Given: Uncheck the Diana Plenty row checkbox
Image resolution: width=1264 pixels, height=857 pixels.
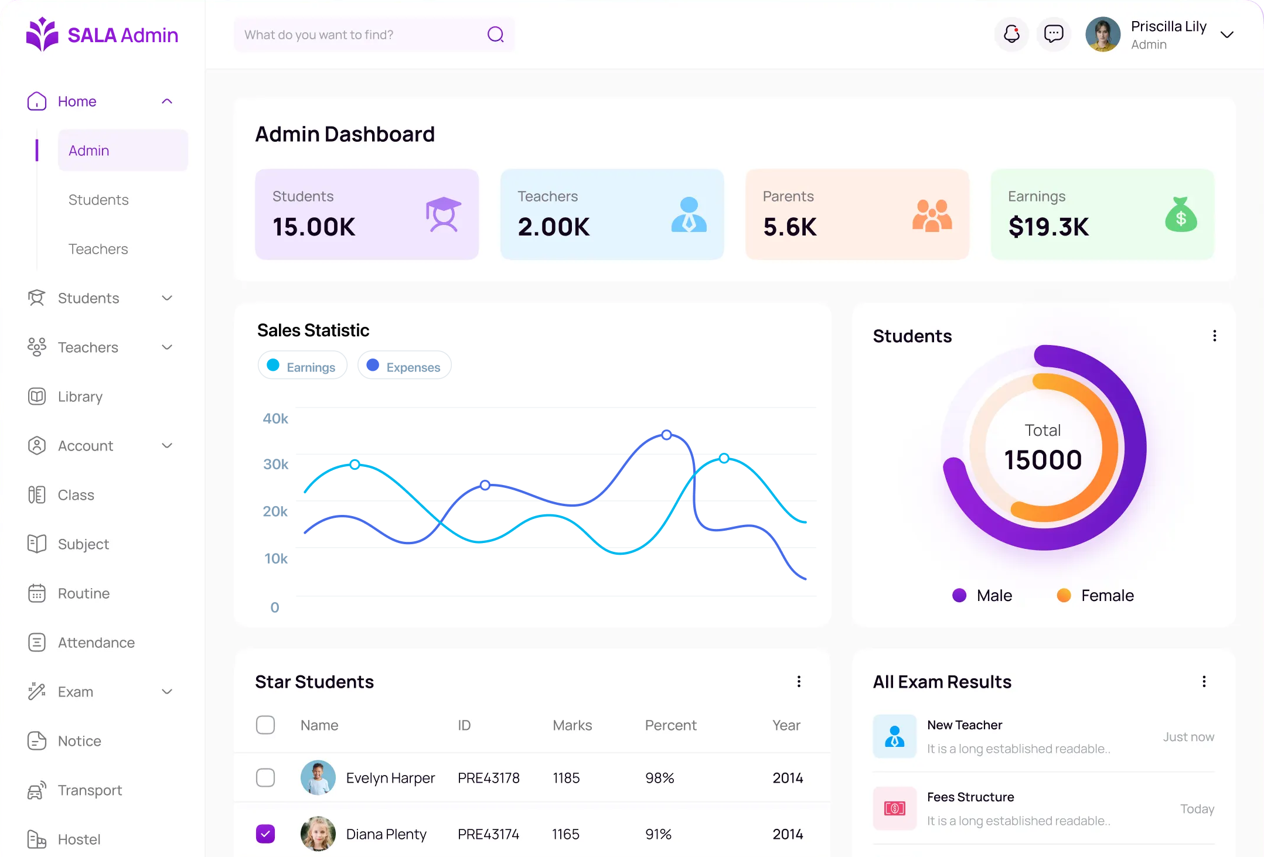Looking at the screenshot, I should tap(265, 834).
